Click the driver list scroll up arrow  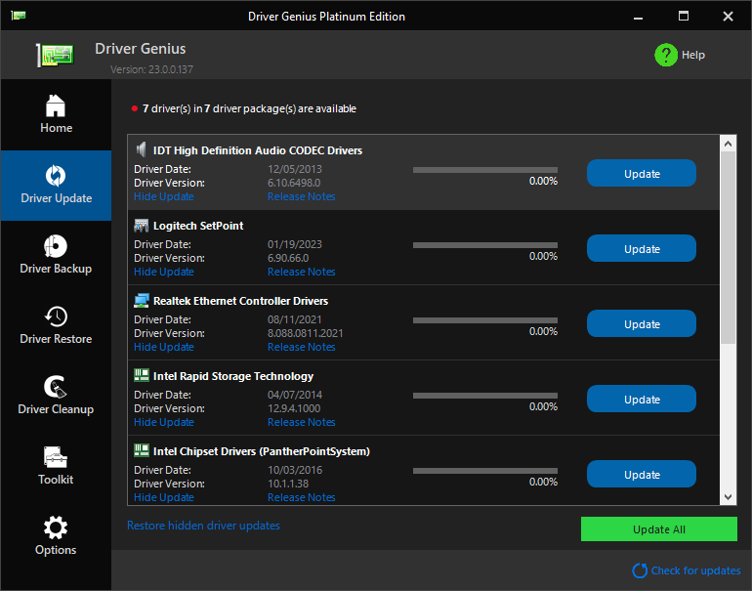[728, 144]
